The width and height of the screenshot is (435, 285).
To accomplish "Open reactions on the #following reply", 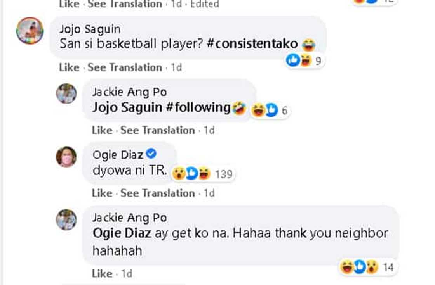I will pyautogui.click(x=270, y=110).
